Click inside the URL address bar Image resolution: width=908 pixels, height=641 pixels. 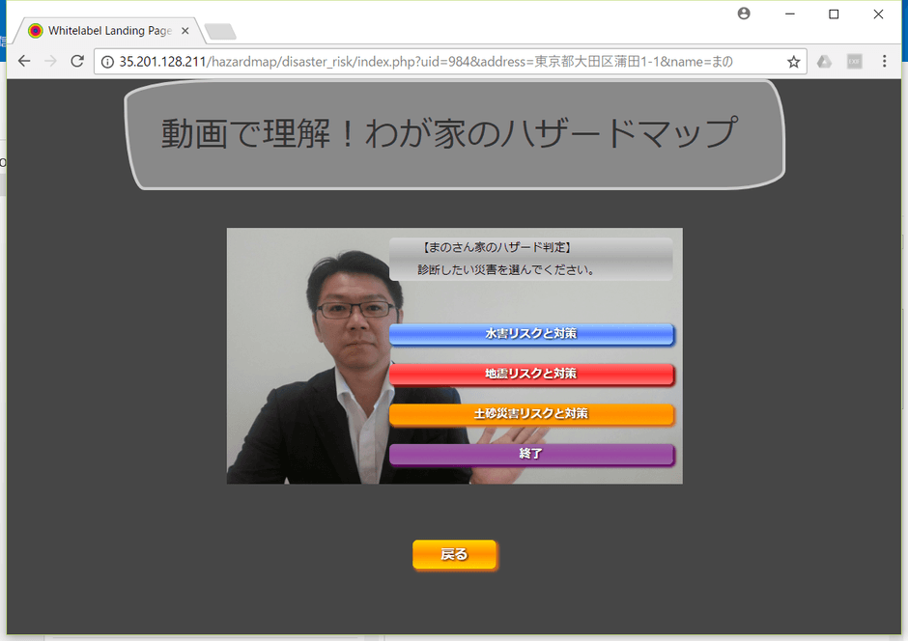click(x=435, y=61)
